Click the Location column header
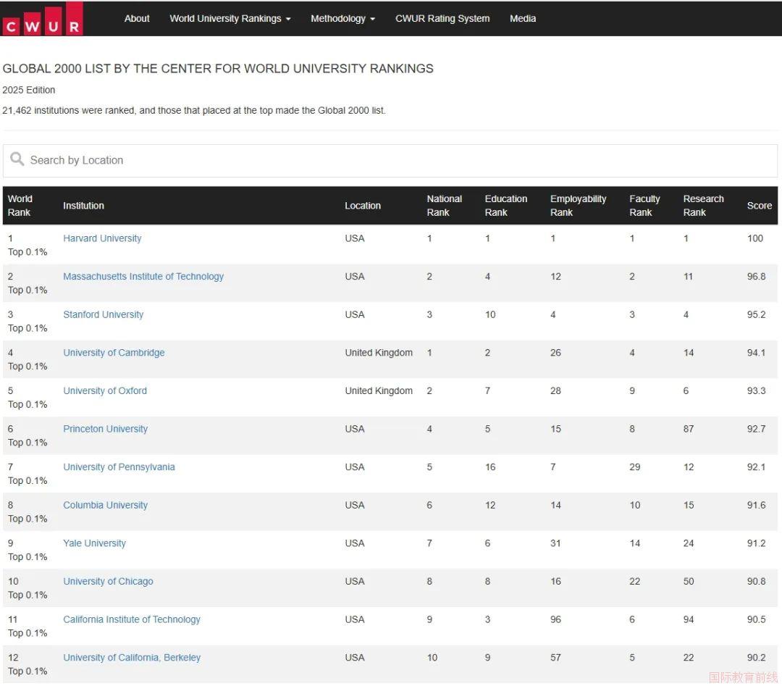Image resolution: width=782 pixels, height=686 pixels. [363, 206]
